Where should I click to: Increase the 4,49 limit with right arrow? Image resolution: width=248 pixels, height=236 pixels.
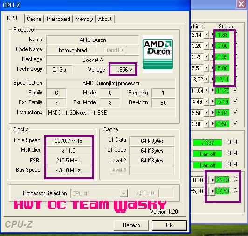click(213, 101)
